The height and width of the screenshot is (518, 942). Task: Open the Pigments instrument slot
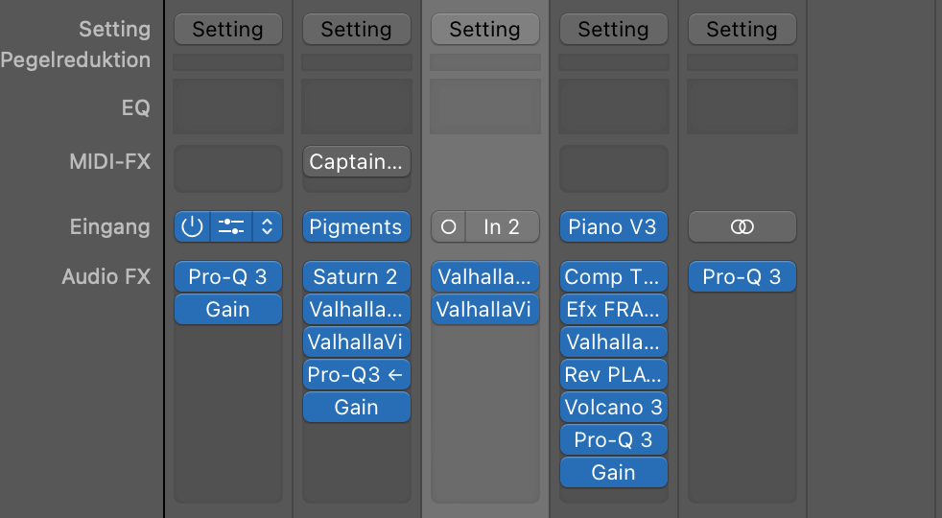point(356,226)
